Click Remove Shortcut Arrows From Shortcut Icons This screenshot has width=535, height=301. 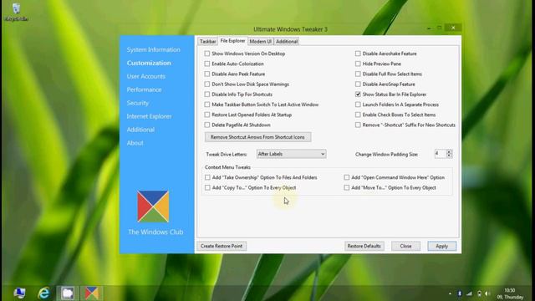pos(257,137)
